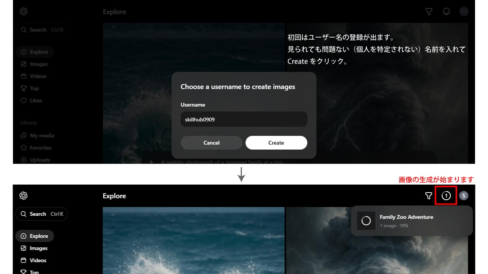The height and width of the screenshot is (274, 488).
Task: Click the Favorites star icon in upper sidebar
Action: tap(24, 148)
